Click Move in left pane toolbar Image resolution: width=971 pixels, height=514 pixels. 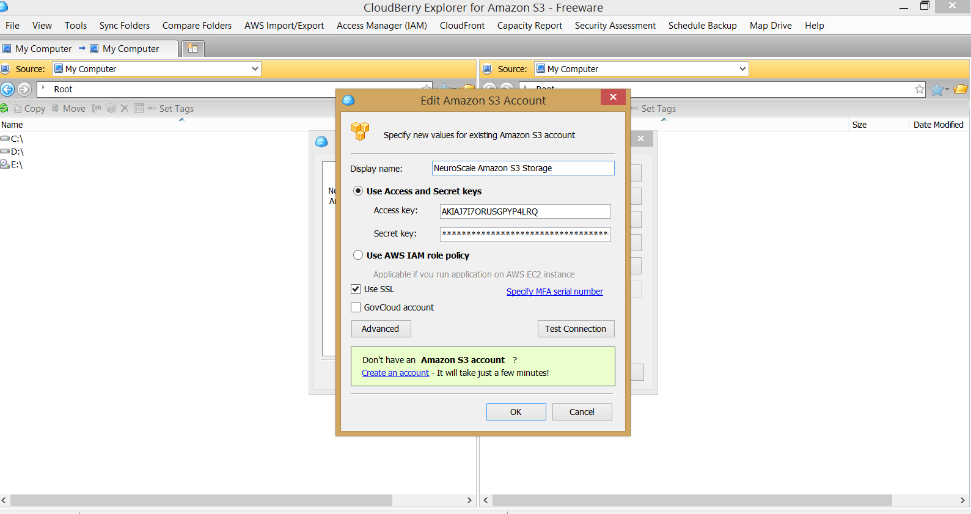68,108
